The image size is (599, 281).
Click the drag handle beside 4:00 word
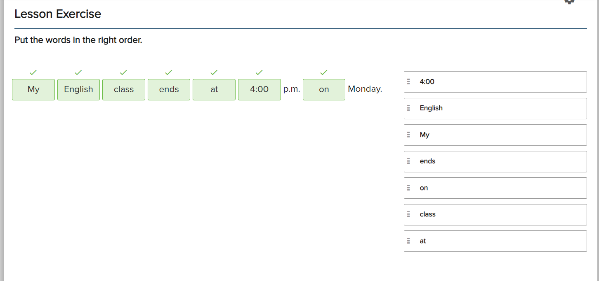pyautogui.click(x=408, y=82)
